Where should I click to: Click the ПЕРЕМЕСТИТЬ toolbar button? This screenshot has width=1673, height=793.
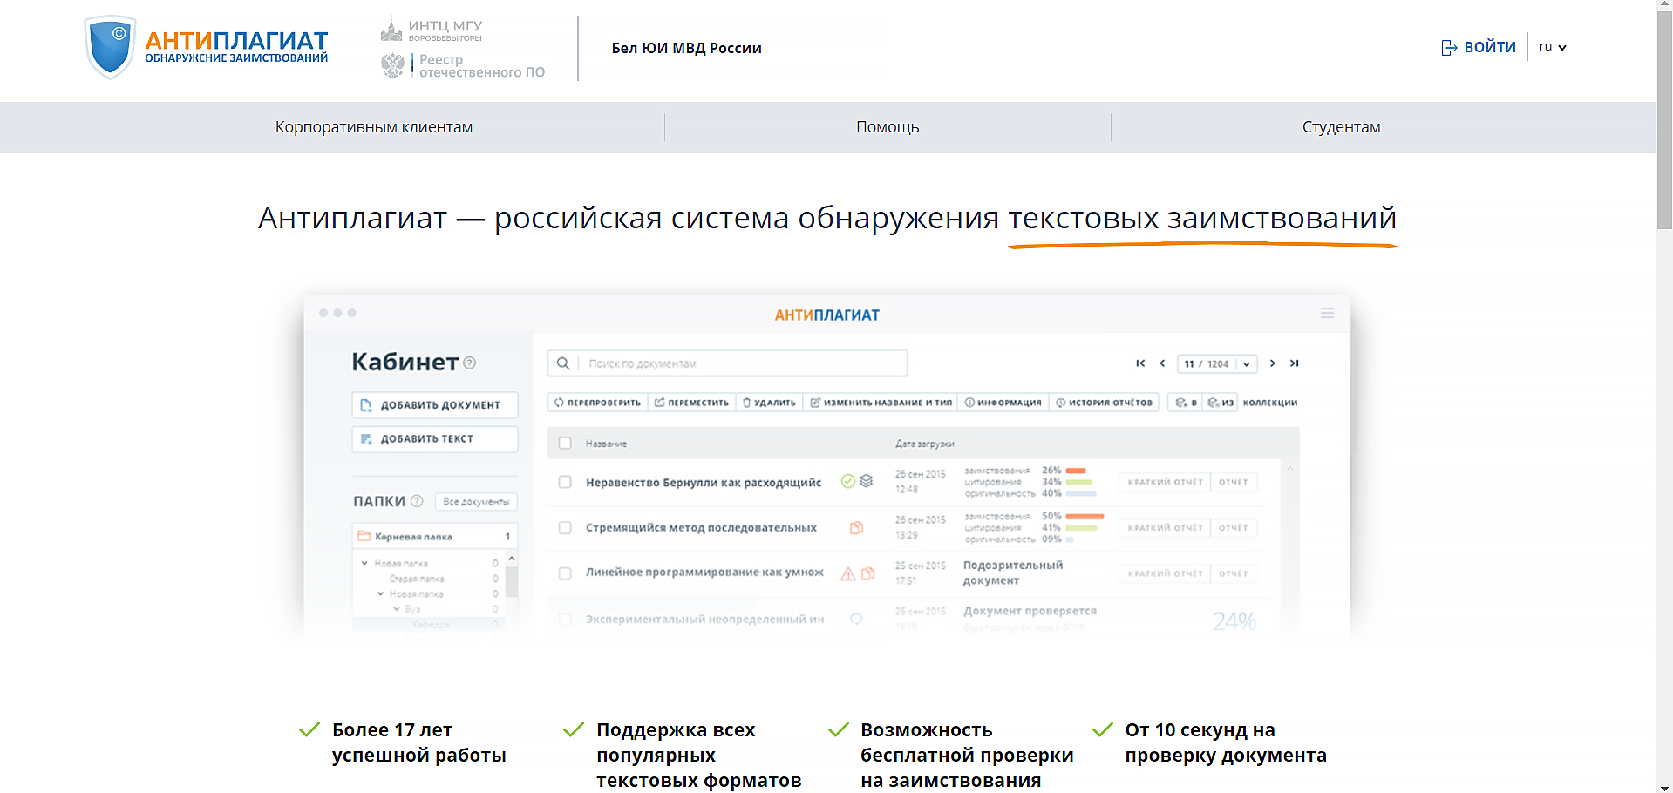(691, 403)
